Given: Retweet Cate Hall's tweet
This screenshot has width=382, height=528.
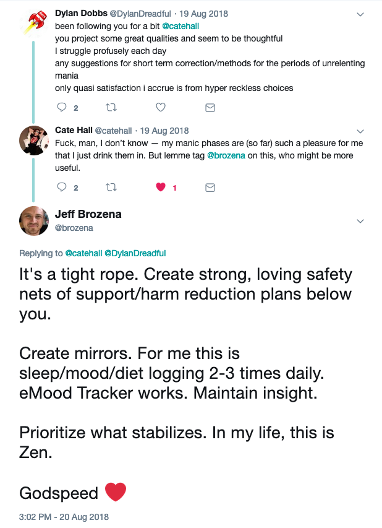Looking at the screenshot, I should pyautogui.click(x=111, y=187).
